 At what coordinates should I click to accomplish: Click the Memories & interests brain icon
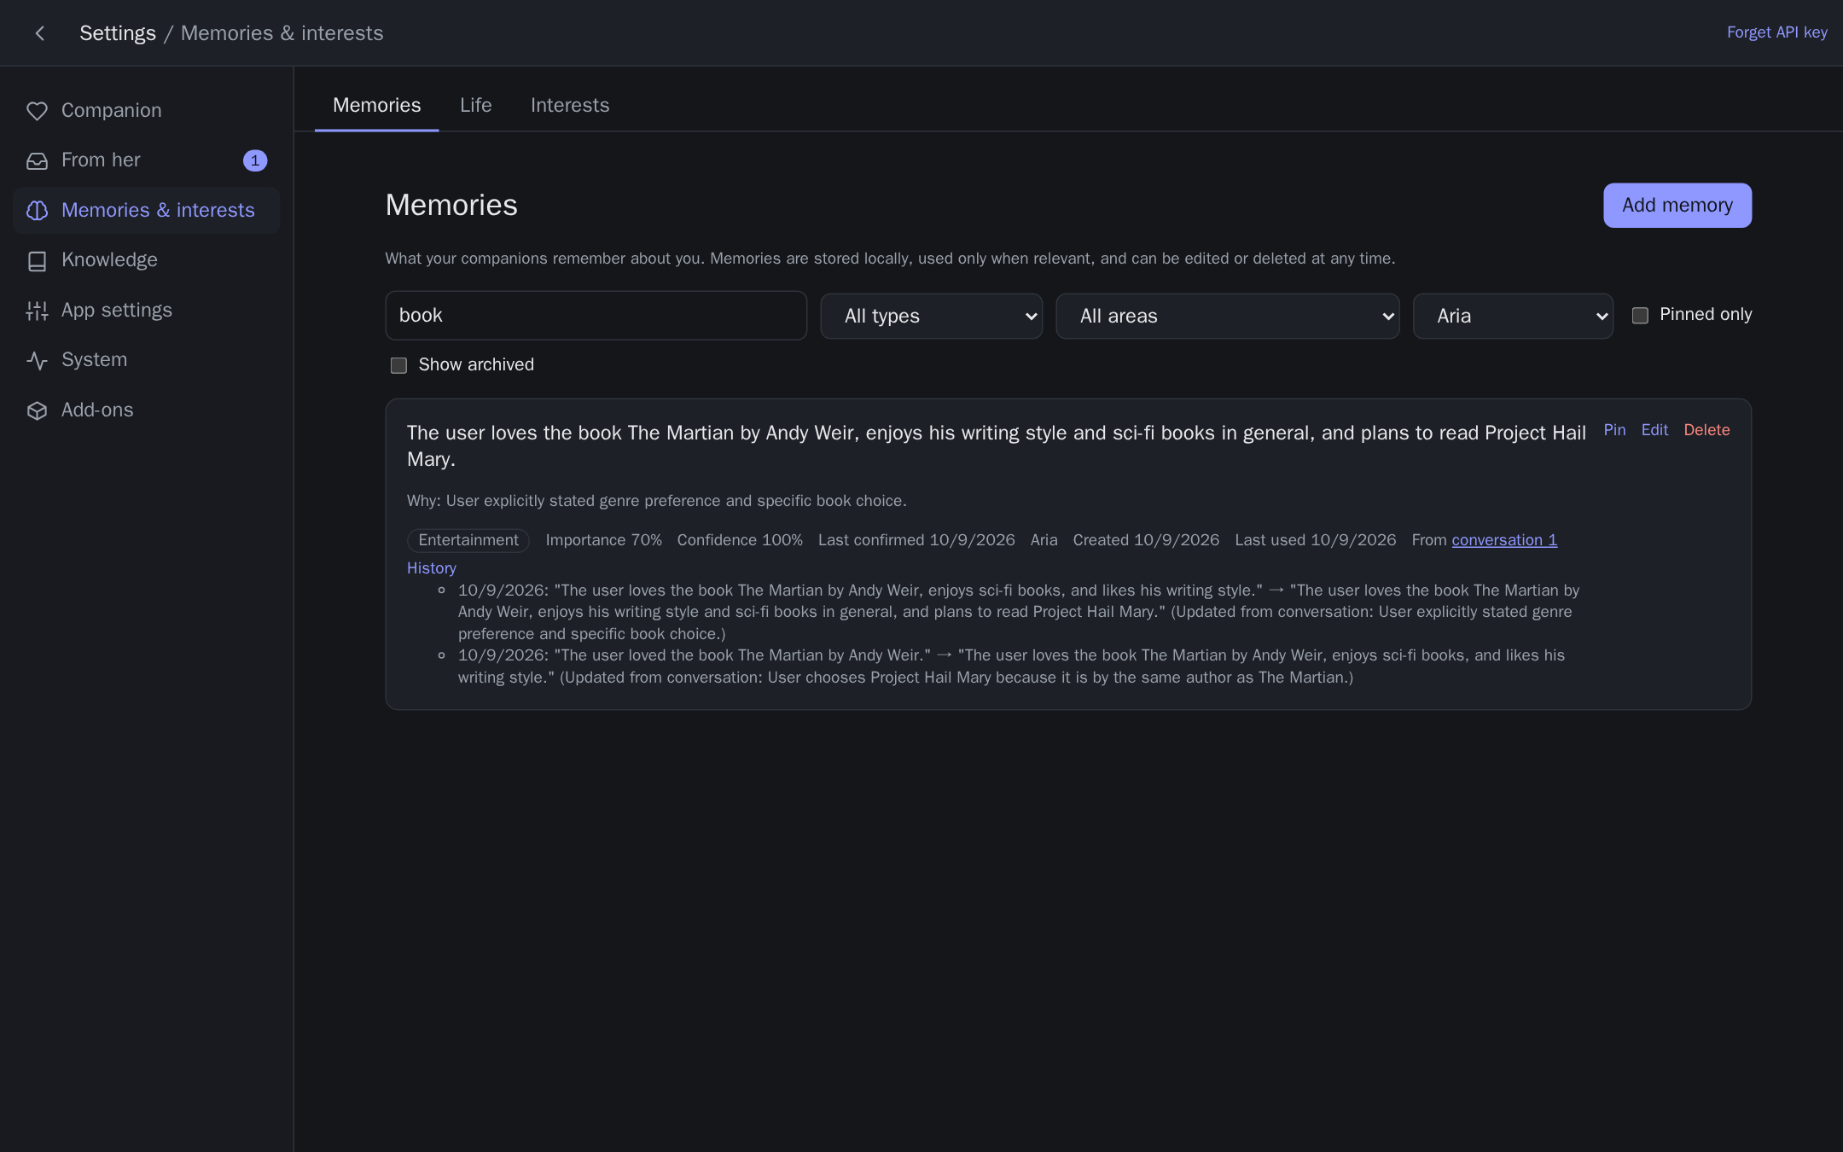[37, 211]
